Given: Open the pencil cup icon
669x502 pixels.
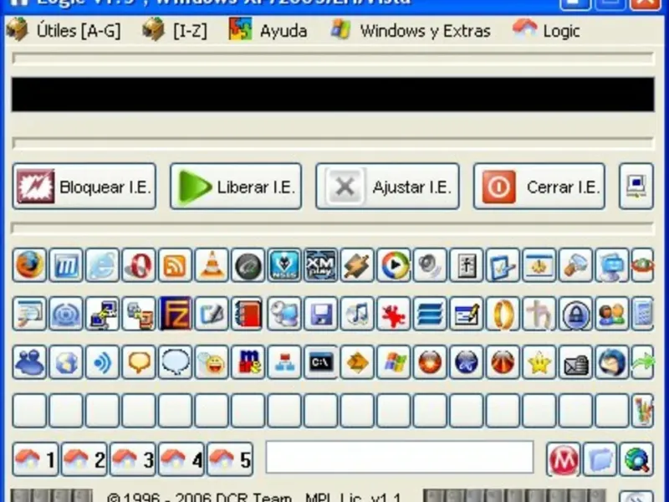Looking at the screenshot, I should (642, 411).
